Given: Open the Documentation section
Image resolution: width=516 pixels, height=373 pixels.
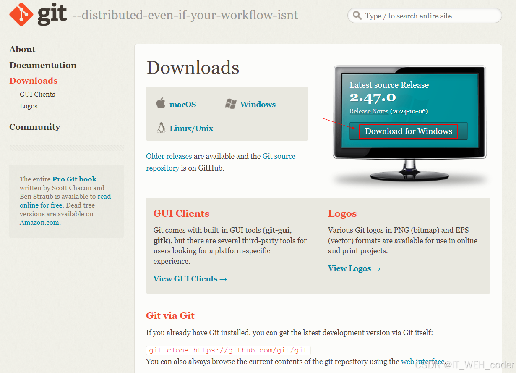Looking at the screenshot, I should (x=43, y=65).
